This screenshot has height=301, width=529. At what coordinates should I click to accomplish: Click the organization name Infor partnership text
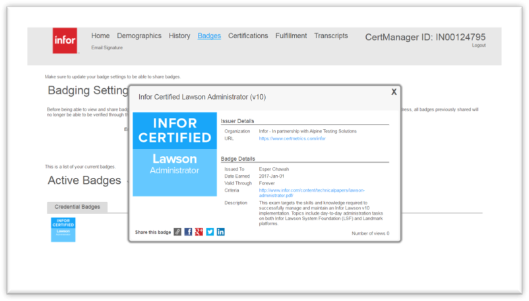pos(307,131)
